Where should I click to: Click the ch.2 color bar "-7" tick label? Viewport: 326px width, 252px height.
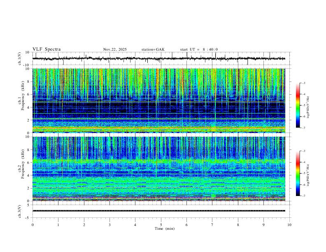(303, 196)
